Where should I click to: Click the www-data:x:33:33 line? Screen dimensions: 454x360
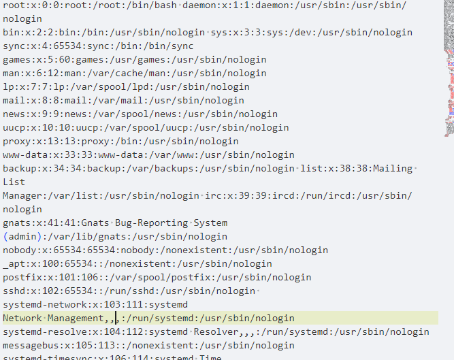(148, 155)
